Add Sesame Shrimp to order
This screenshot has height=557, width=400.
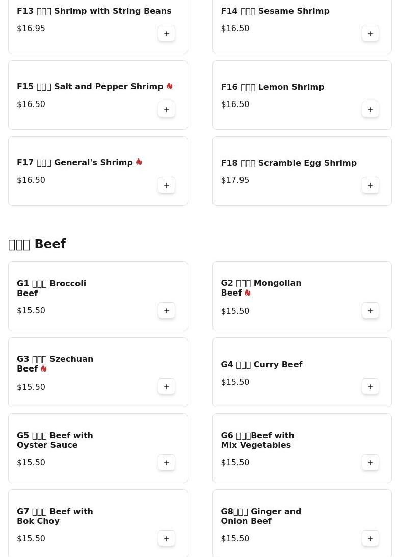[370, 34]
